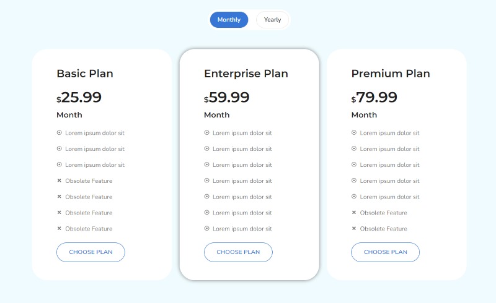Click last X icon in Basic Plan
This screenshot has height=303, width=496.
(60, 229)
